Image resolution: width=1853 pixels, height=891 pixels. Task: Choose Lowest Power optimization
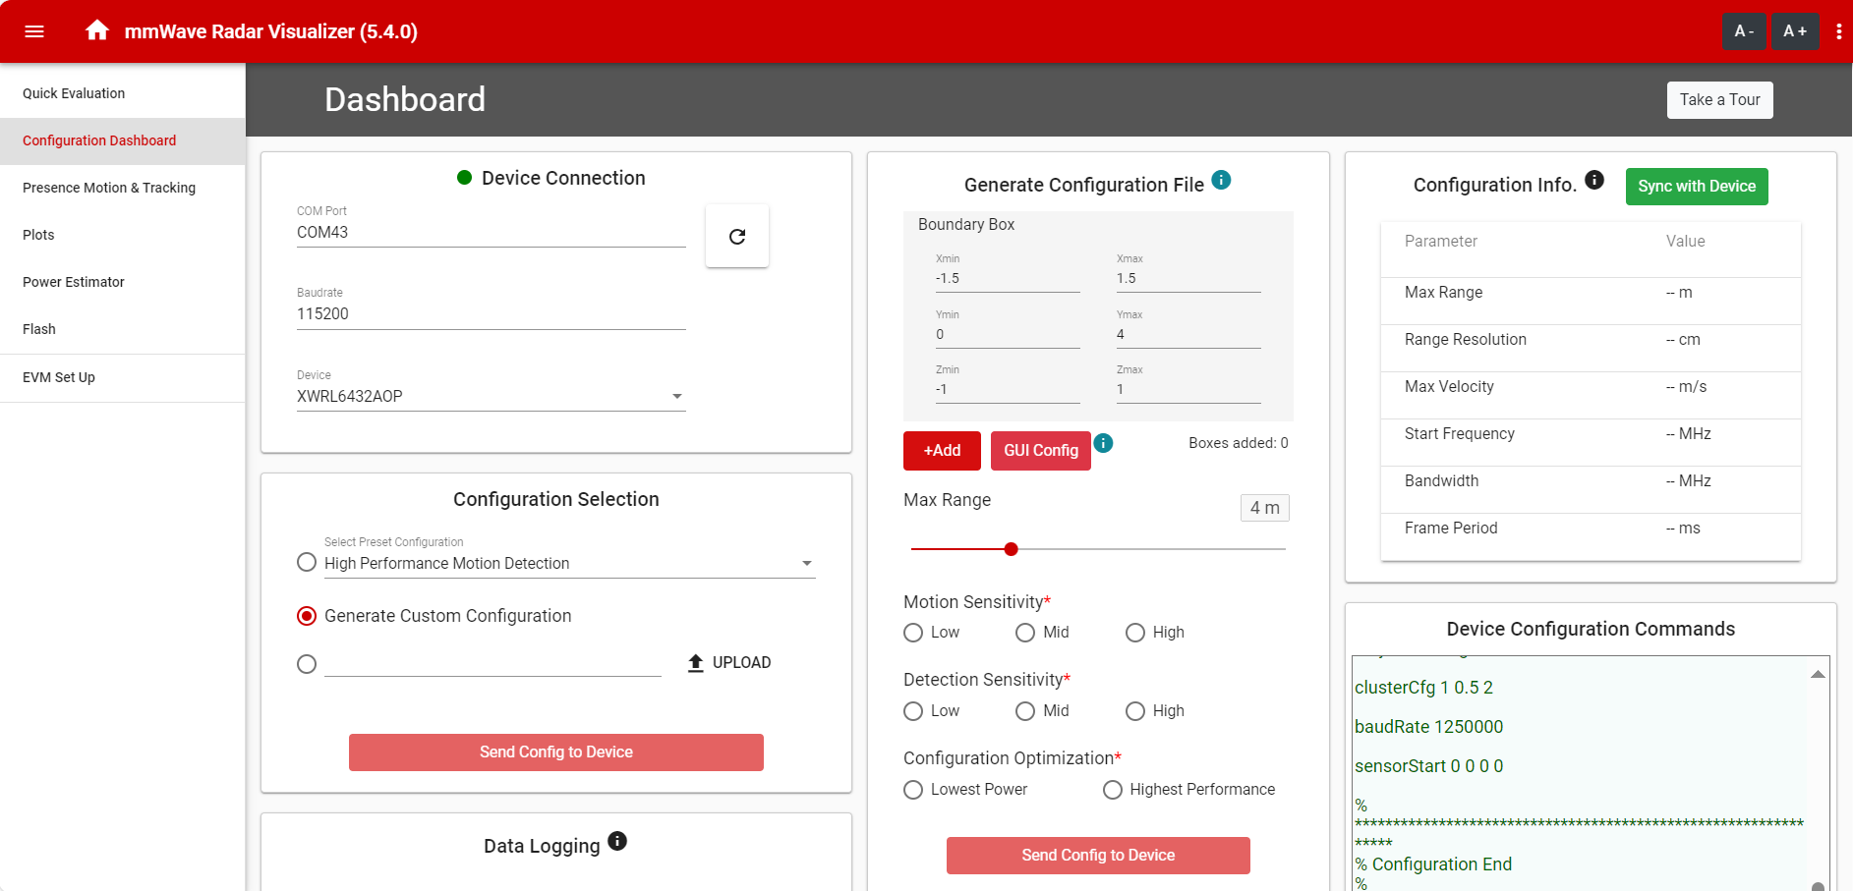point(913,790)
